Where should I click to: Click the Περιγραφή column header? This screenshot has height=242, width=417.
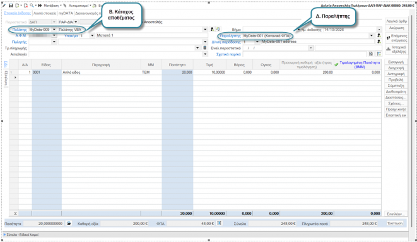(x=101, y=65)
